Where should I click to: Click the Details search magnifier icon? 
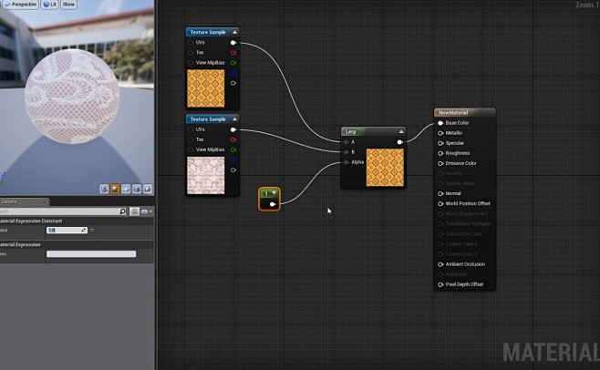pyautogui.click(x=122, y=211)
